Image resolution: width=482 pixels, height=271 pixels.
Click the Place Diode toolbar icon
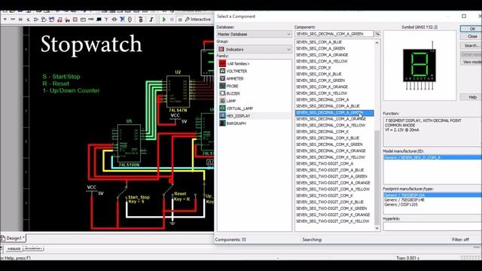pos(20,20)
